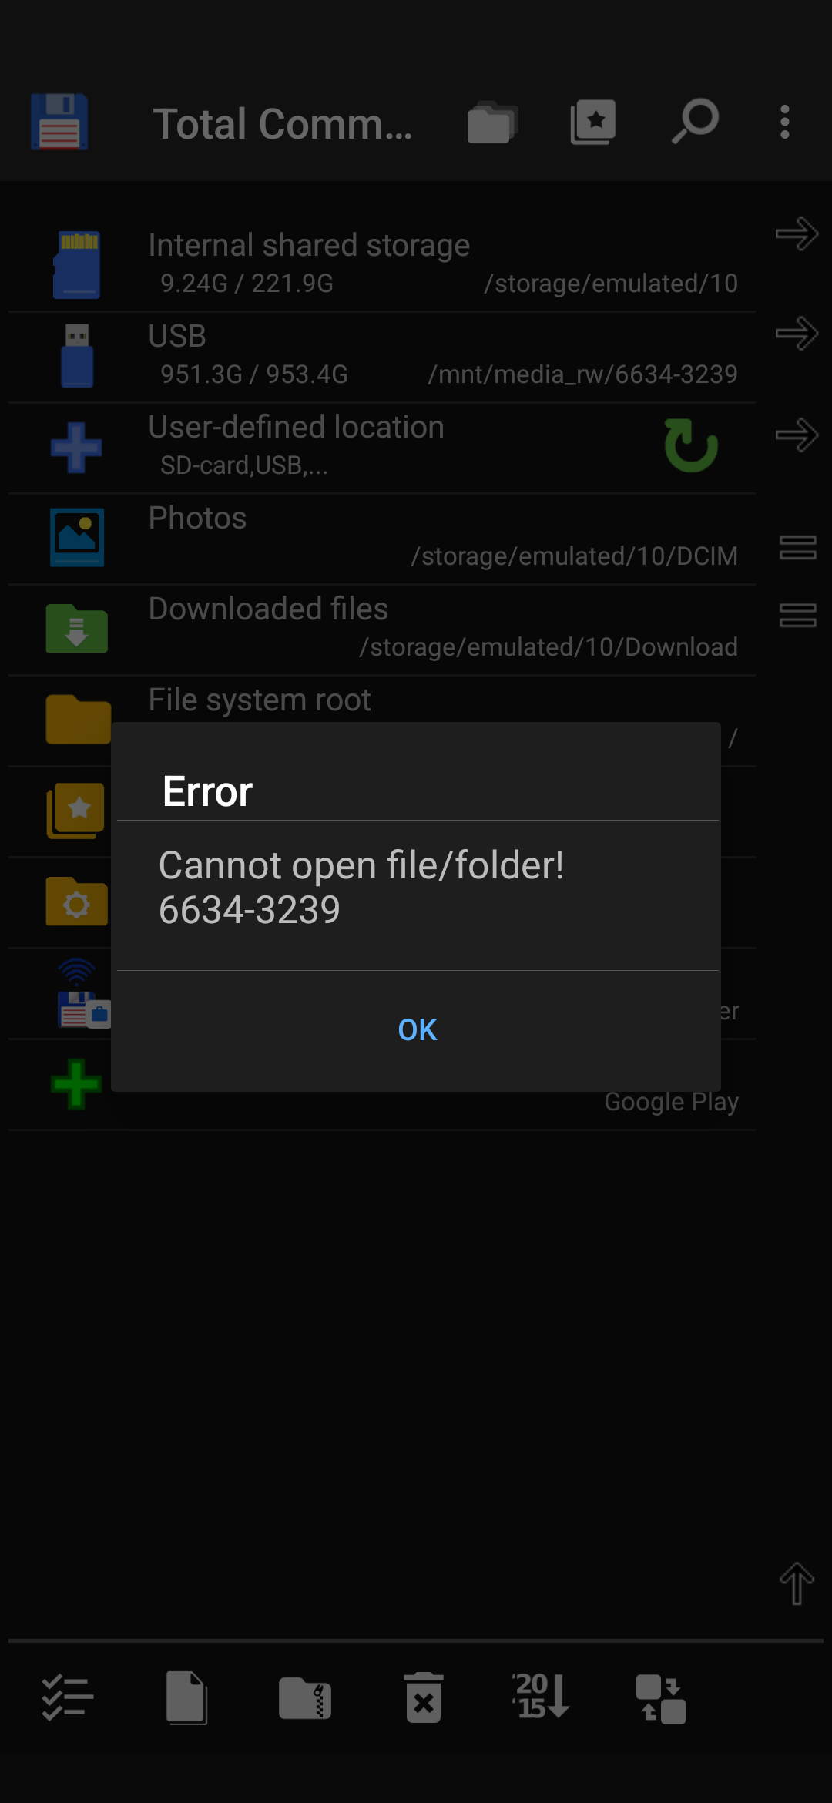Tap the search magnifier icon
Image resolution: width=832 pixels, height=1803 pixels.
(x=695, y=122)
